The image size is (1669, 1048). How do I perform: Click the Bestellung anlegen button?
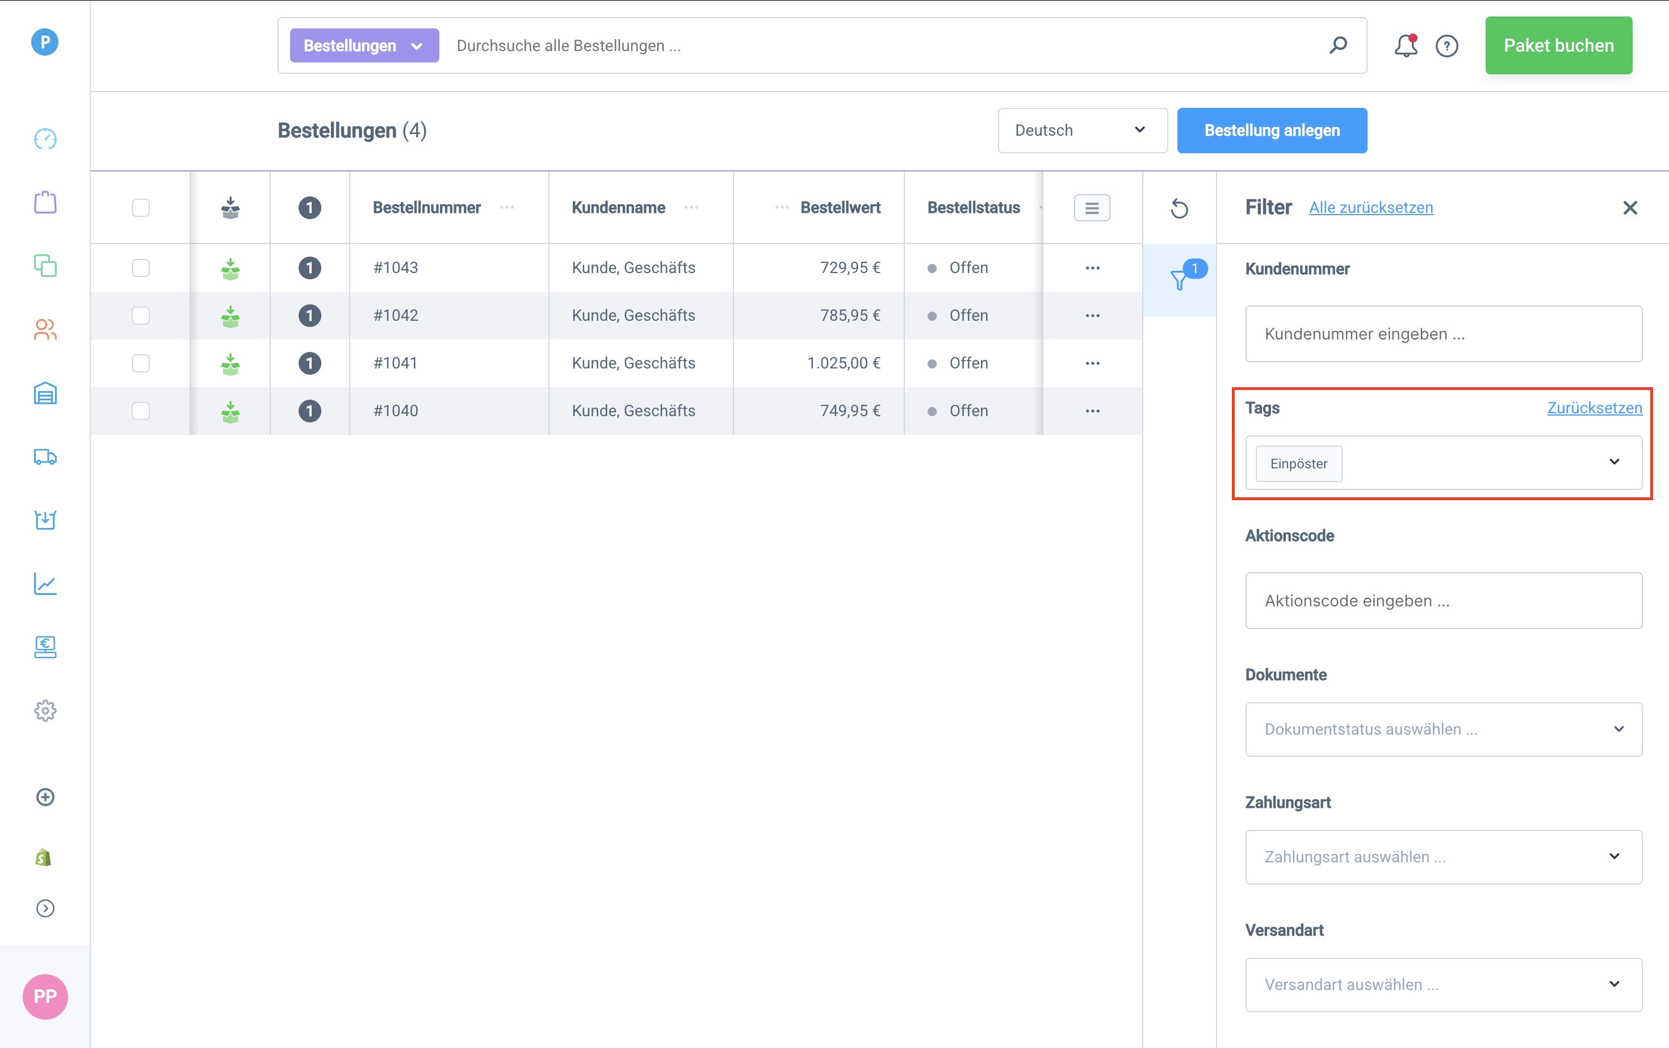pos(1272,131)
